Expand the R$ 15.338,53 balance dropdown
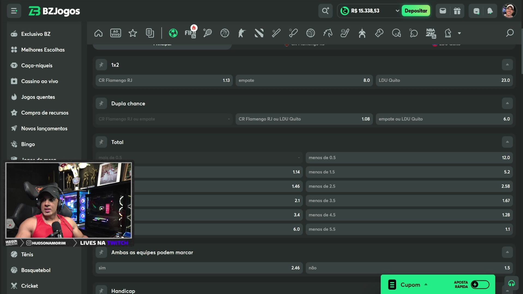 [397, 11]
